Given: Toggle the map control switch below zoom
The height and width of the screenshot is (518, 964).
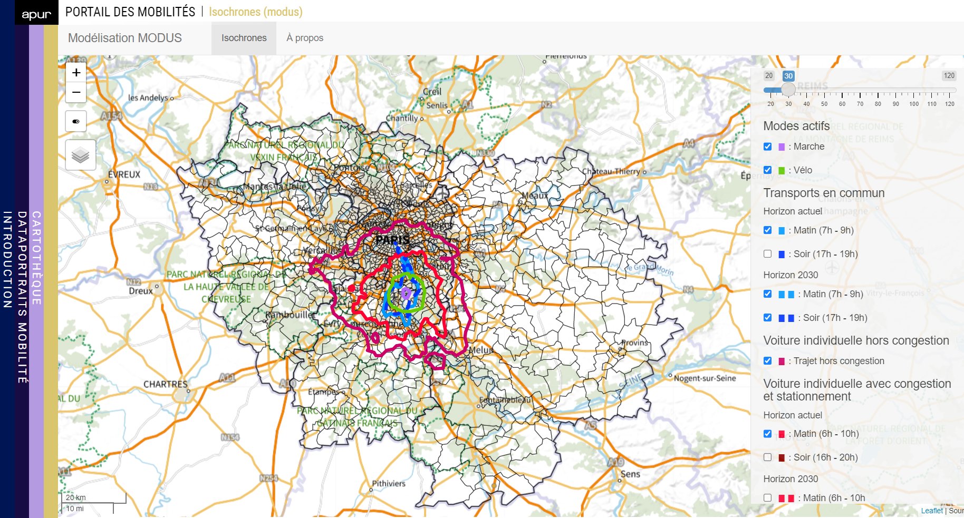Looking at the screenshot, I should 76,121.
